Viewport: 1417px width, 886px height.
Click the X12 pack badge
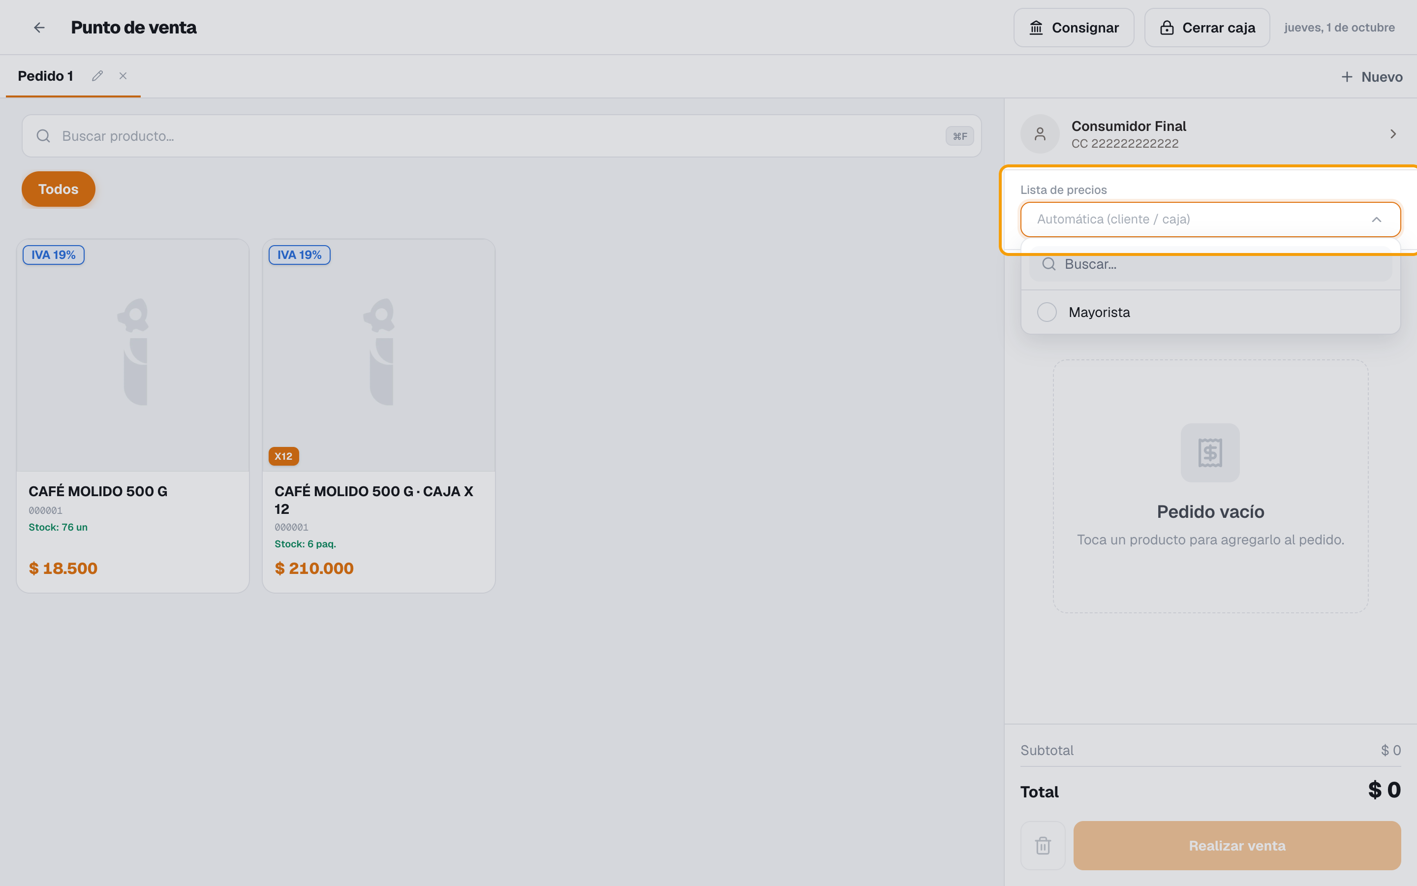click(283, 456)
